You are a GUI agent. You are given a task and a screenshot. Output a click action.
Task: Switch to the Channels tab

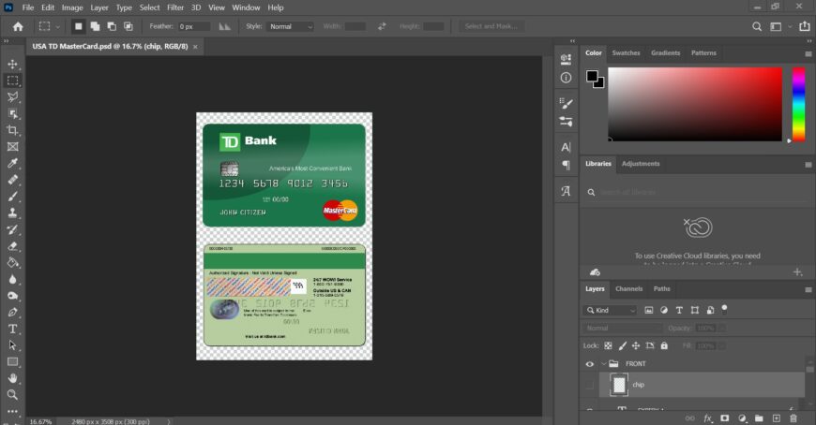[x=628, y=289]
